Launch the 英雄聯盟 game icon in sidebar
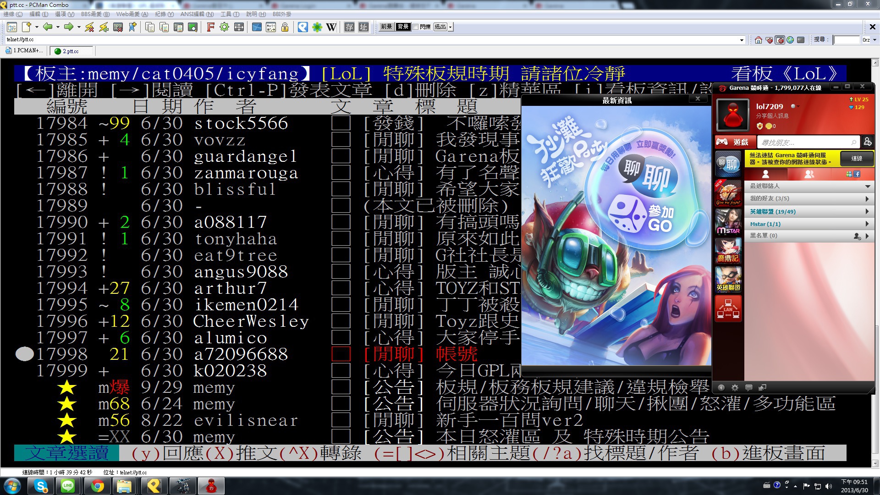880x495 pixels. pos(728,280)
